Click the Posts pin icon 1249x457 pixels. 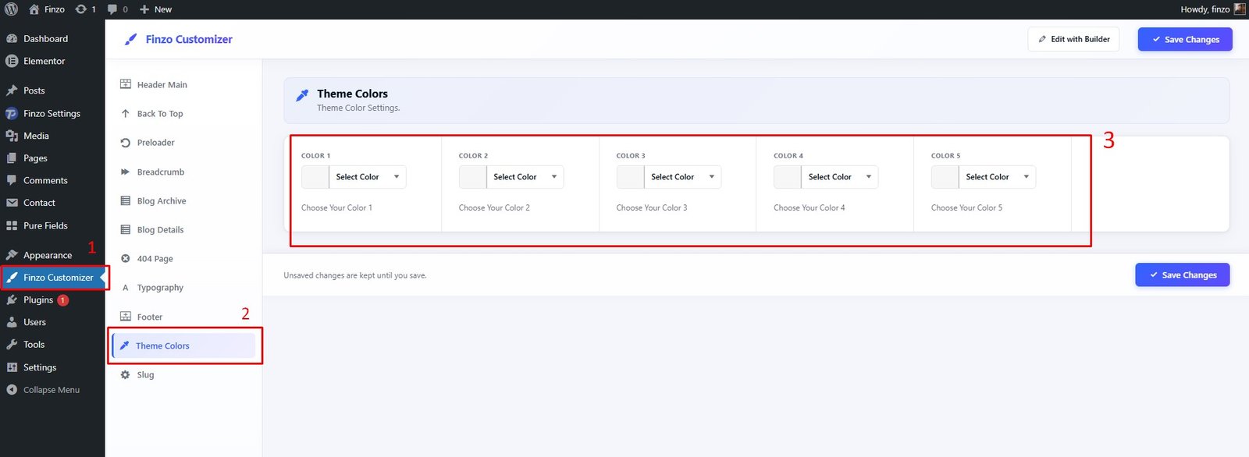(x=12, y=90)
